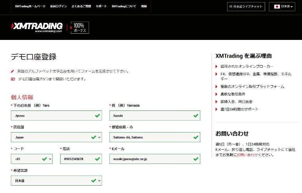
Task: Open 規制 menu item
Action: 144,6
